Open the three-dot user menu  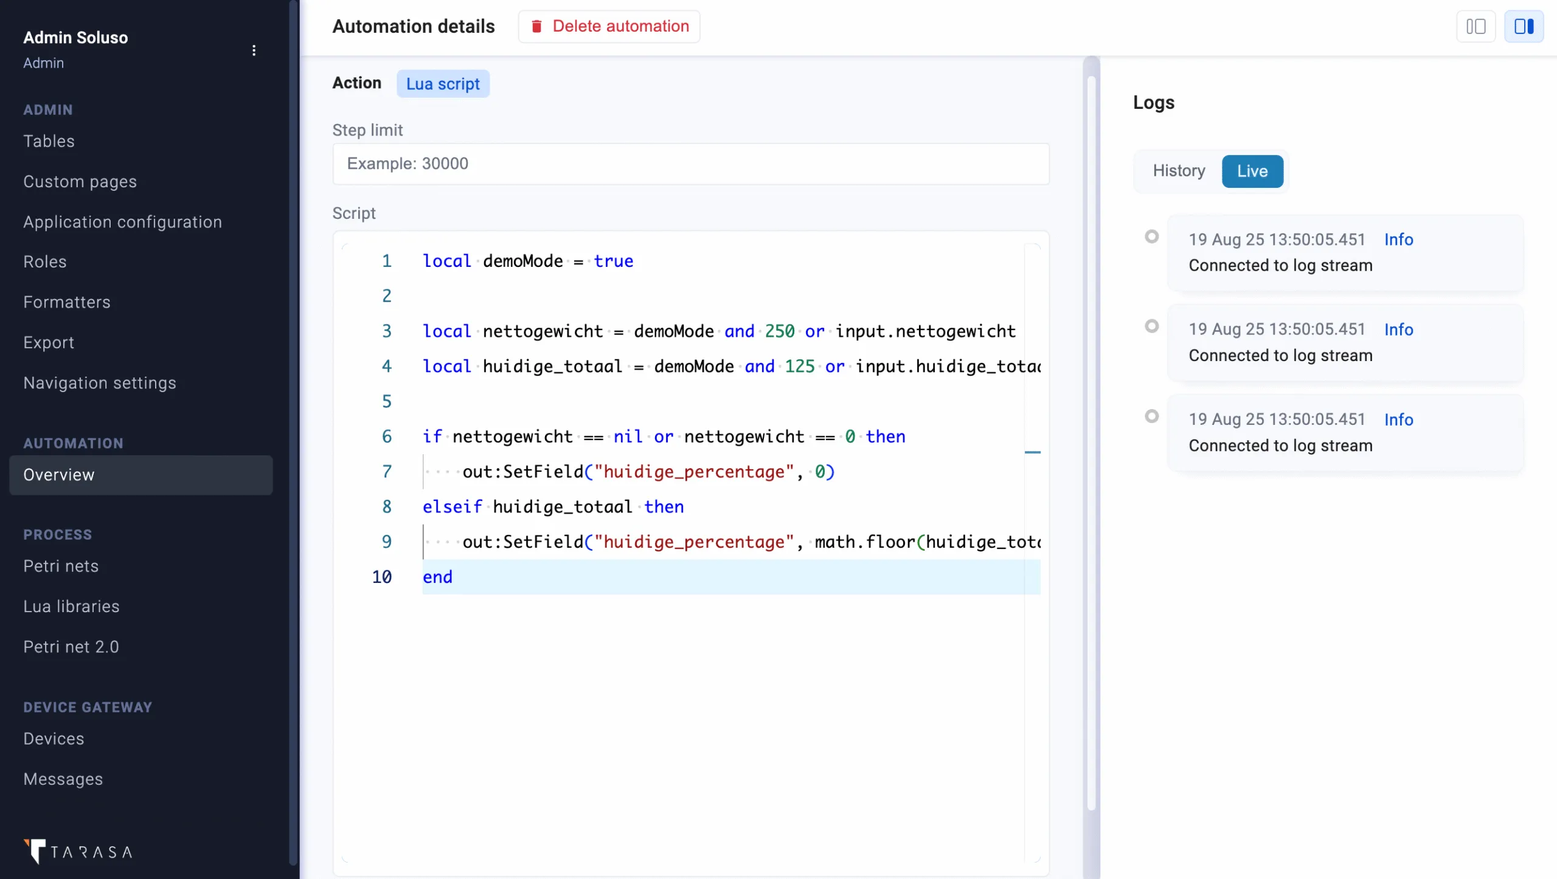click(254, 50)
